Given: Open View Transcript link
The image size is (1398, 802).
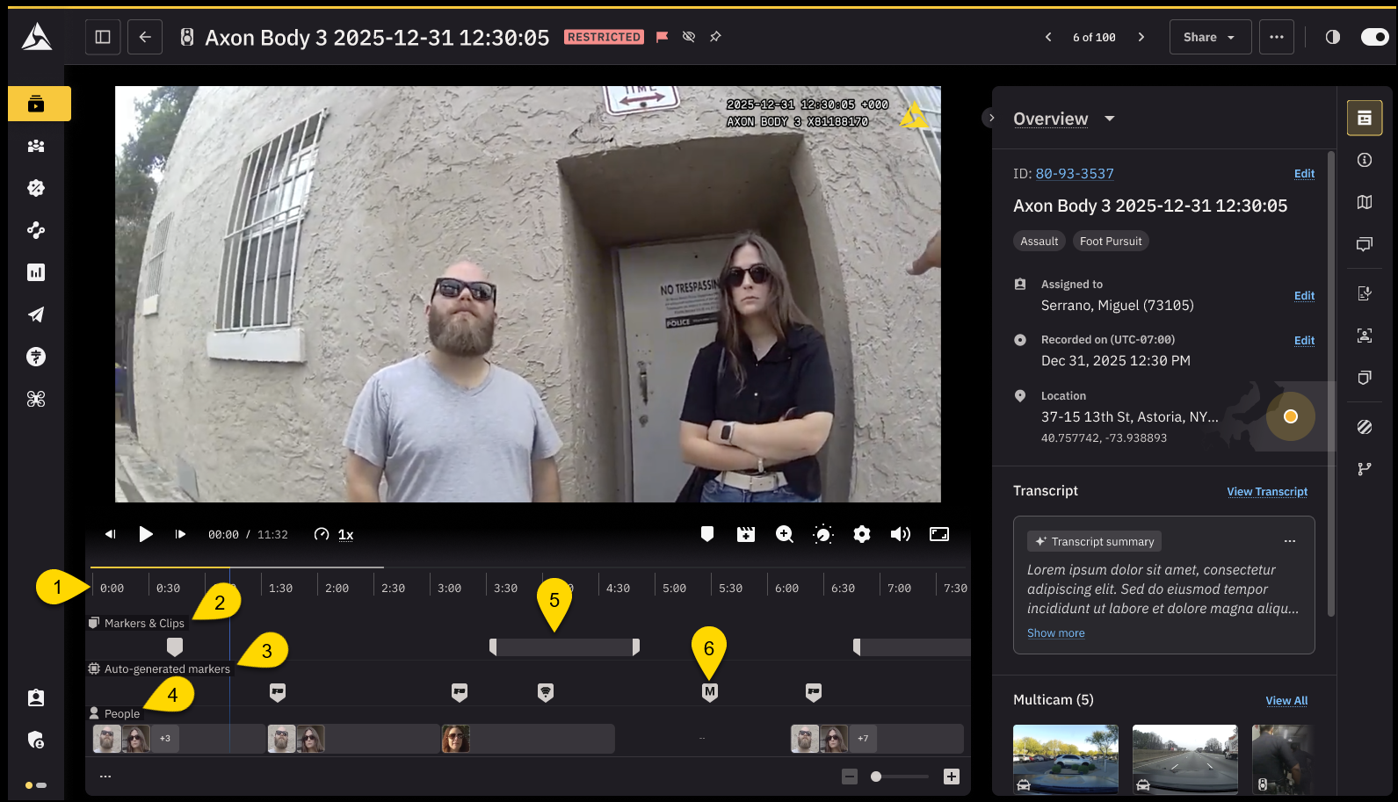Looking at the screenshot, I should [1267, 492].
